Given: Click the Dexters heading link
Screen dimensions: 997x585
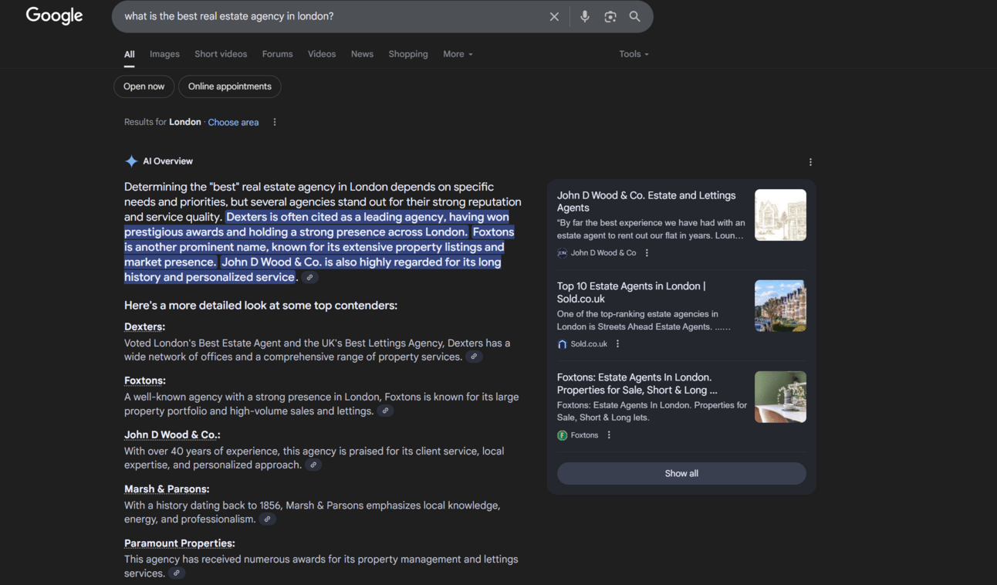Looking at the screenshot, I should tap(144, 326).
